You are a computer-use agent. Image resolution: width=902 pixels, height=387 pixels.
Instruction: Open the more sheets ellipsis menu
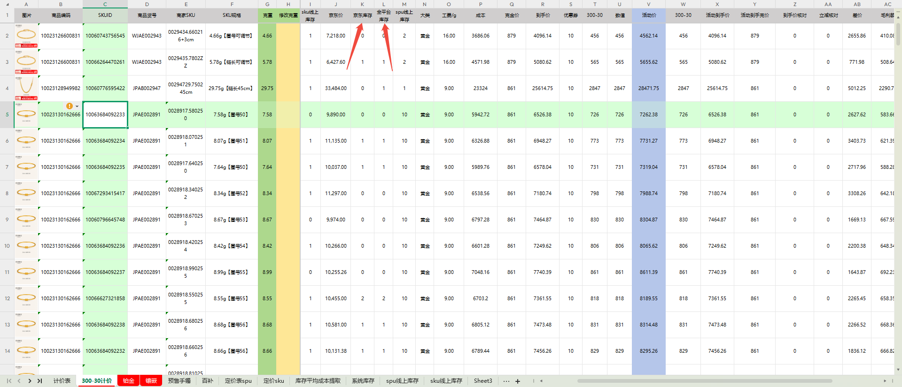(506, 381)
